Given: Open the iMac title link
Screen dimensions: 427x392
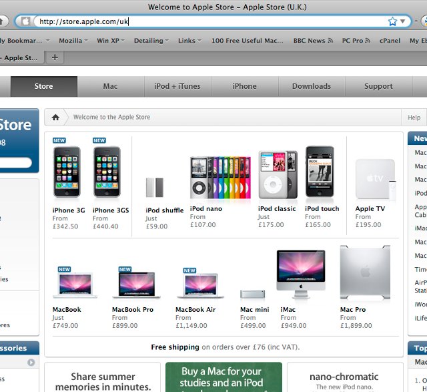Looking at the screenshot, I should (288, 310).
